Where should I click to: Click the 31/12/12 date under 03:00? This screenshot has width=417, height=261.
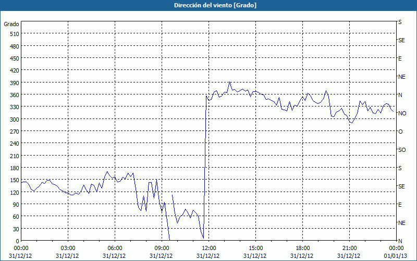point(67,256)
